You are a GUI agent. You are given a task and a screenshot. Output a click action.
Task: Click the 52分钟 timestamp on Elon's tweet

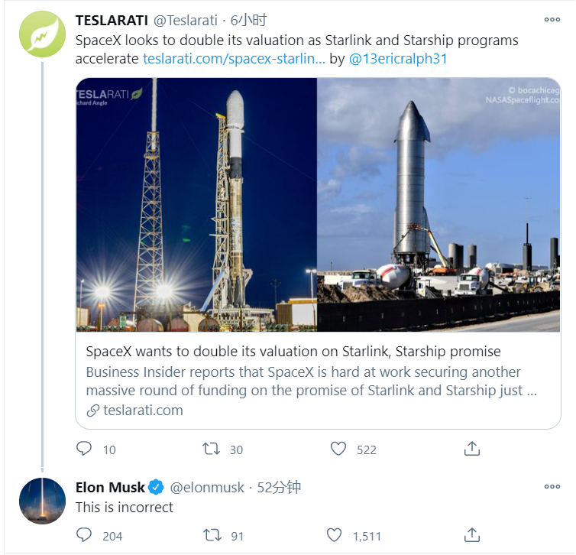pos(280,487)
